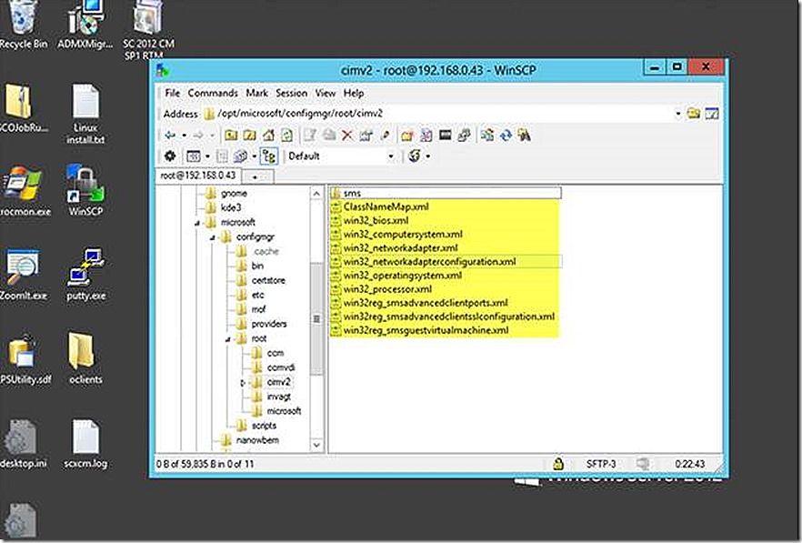Toggle the directory tree panel button
Image resolution: width=802 pixels, height=543 pixels.
coord(268,156)
